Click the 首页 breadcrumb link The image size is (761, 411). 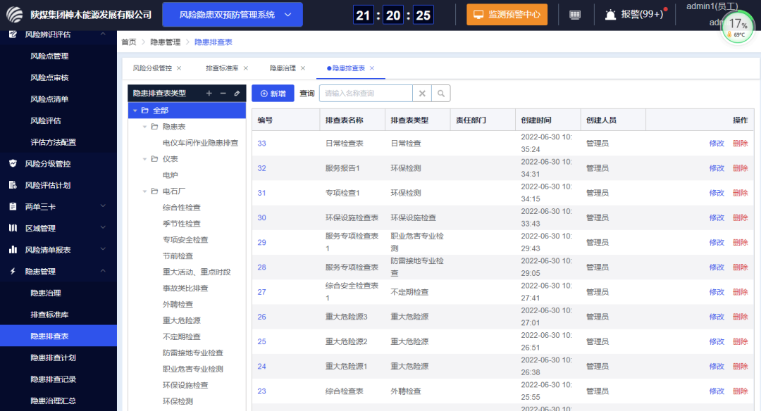(x=129, y=42)
